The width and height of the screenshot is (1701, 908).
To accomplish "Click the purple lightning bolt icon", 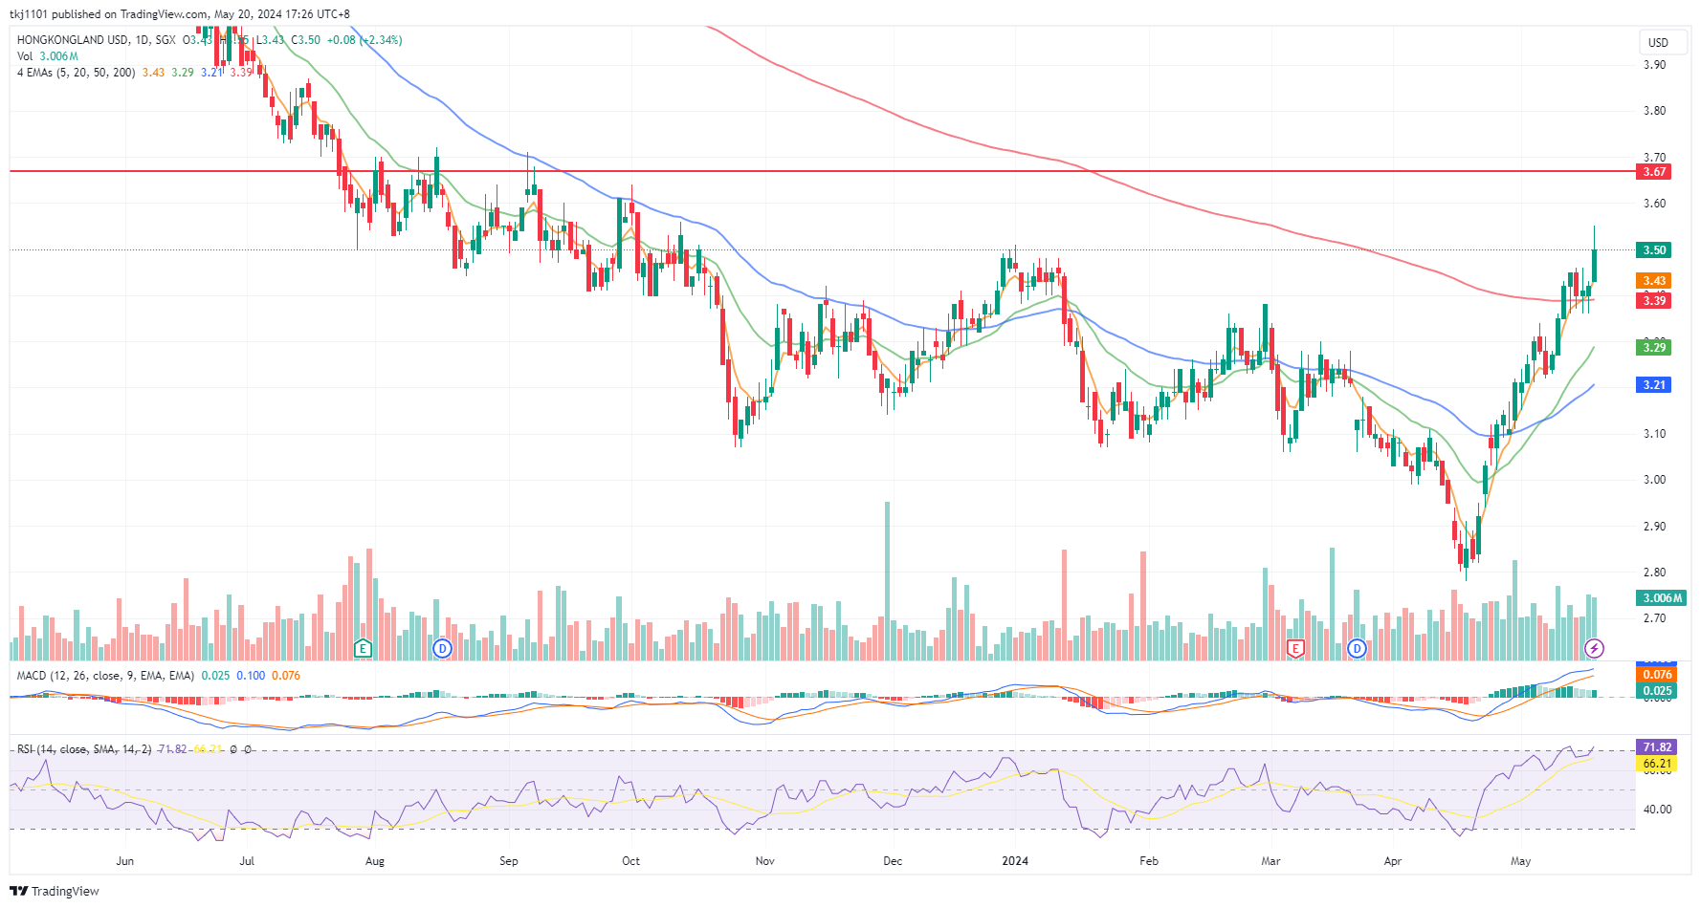I will pyautogui.click(x=1594, y=648).
